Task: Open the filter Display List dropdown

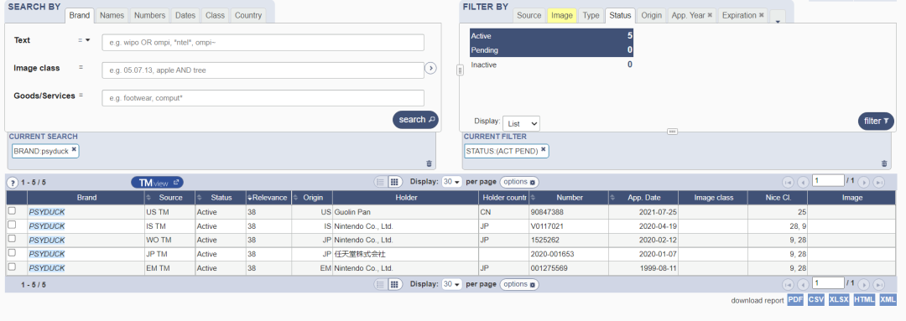Action: pos(521,123)
